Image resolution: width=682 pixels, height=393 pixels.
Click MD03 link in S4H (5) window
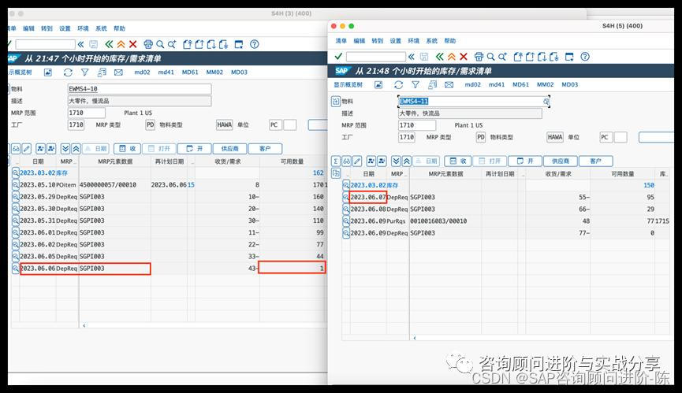[x=569, y=85]
